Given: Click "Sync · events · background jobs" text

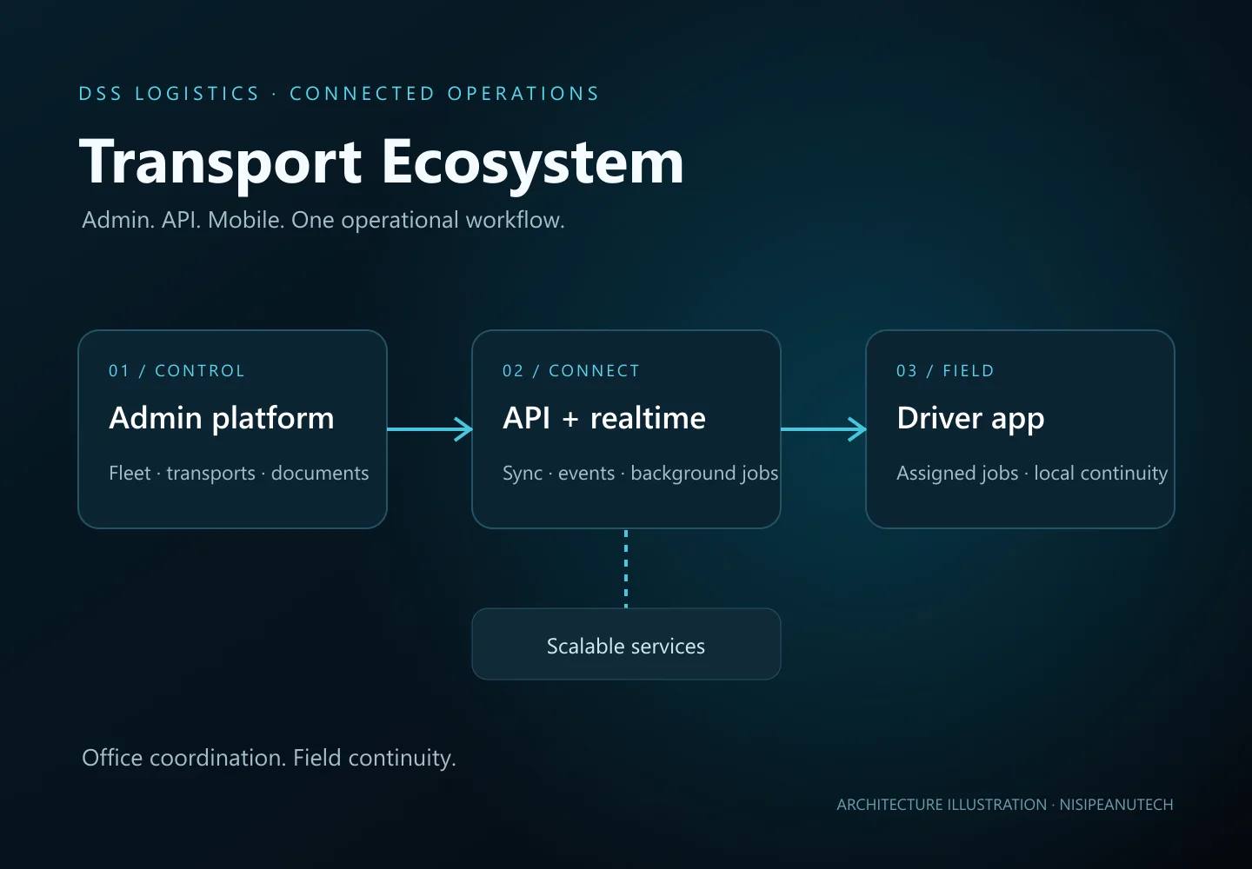Looking at the screenshot, I should (x=641, y=474).
